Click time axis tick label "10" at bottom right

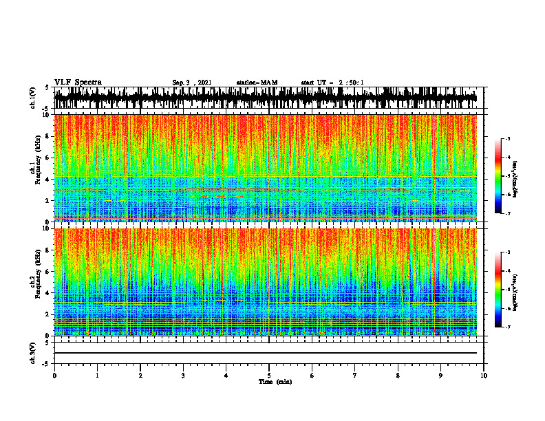pyautogui.click(x=484, y=376)
